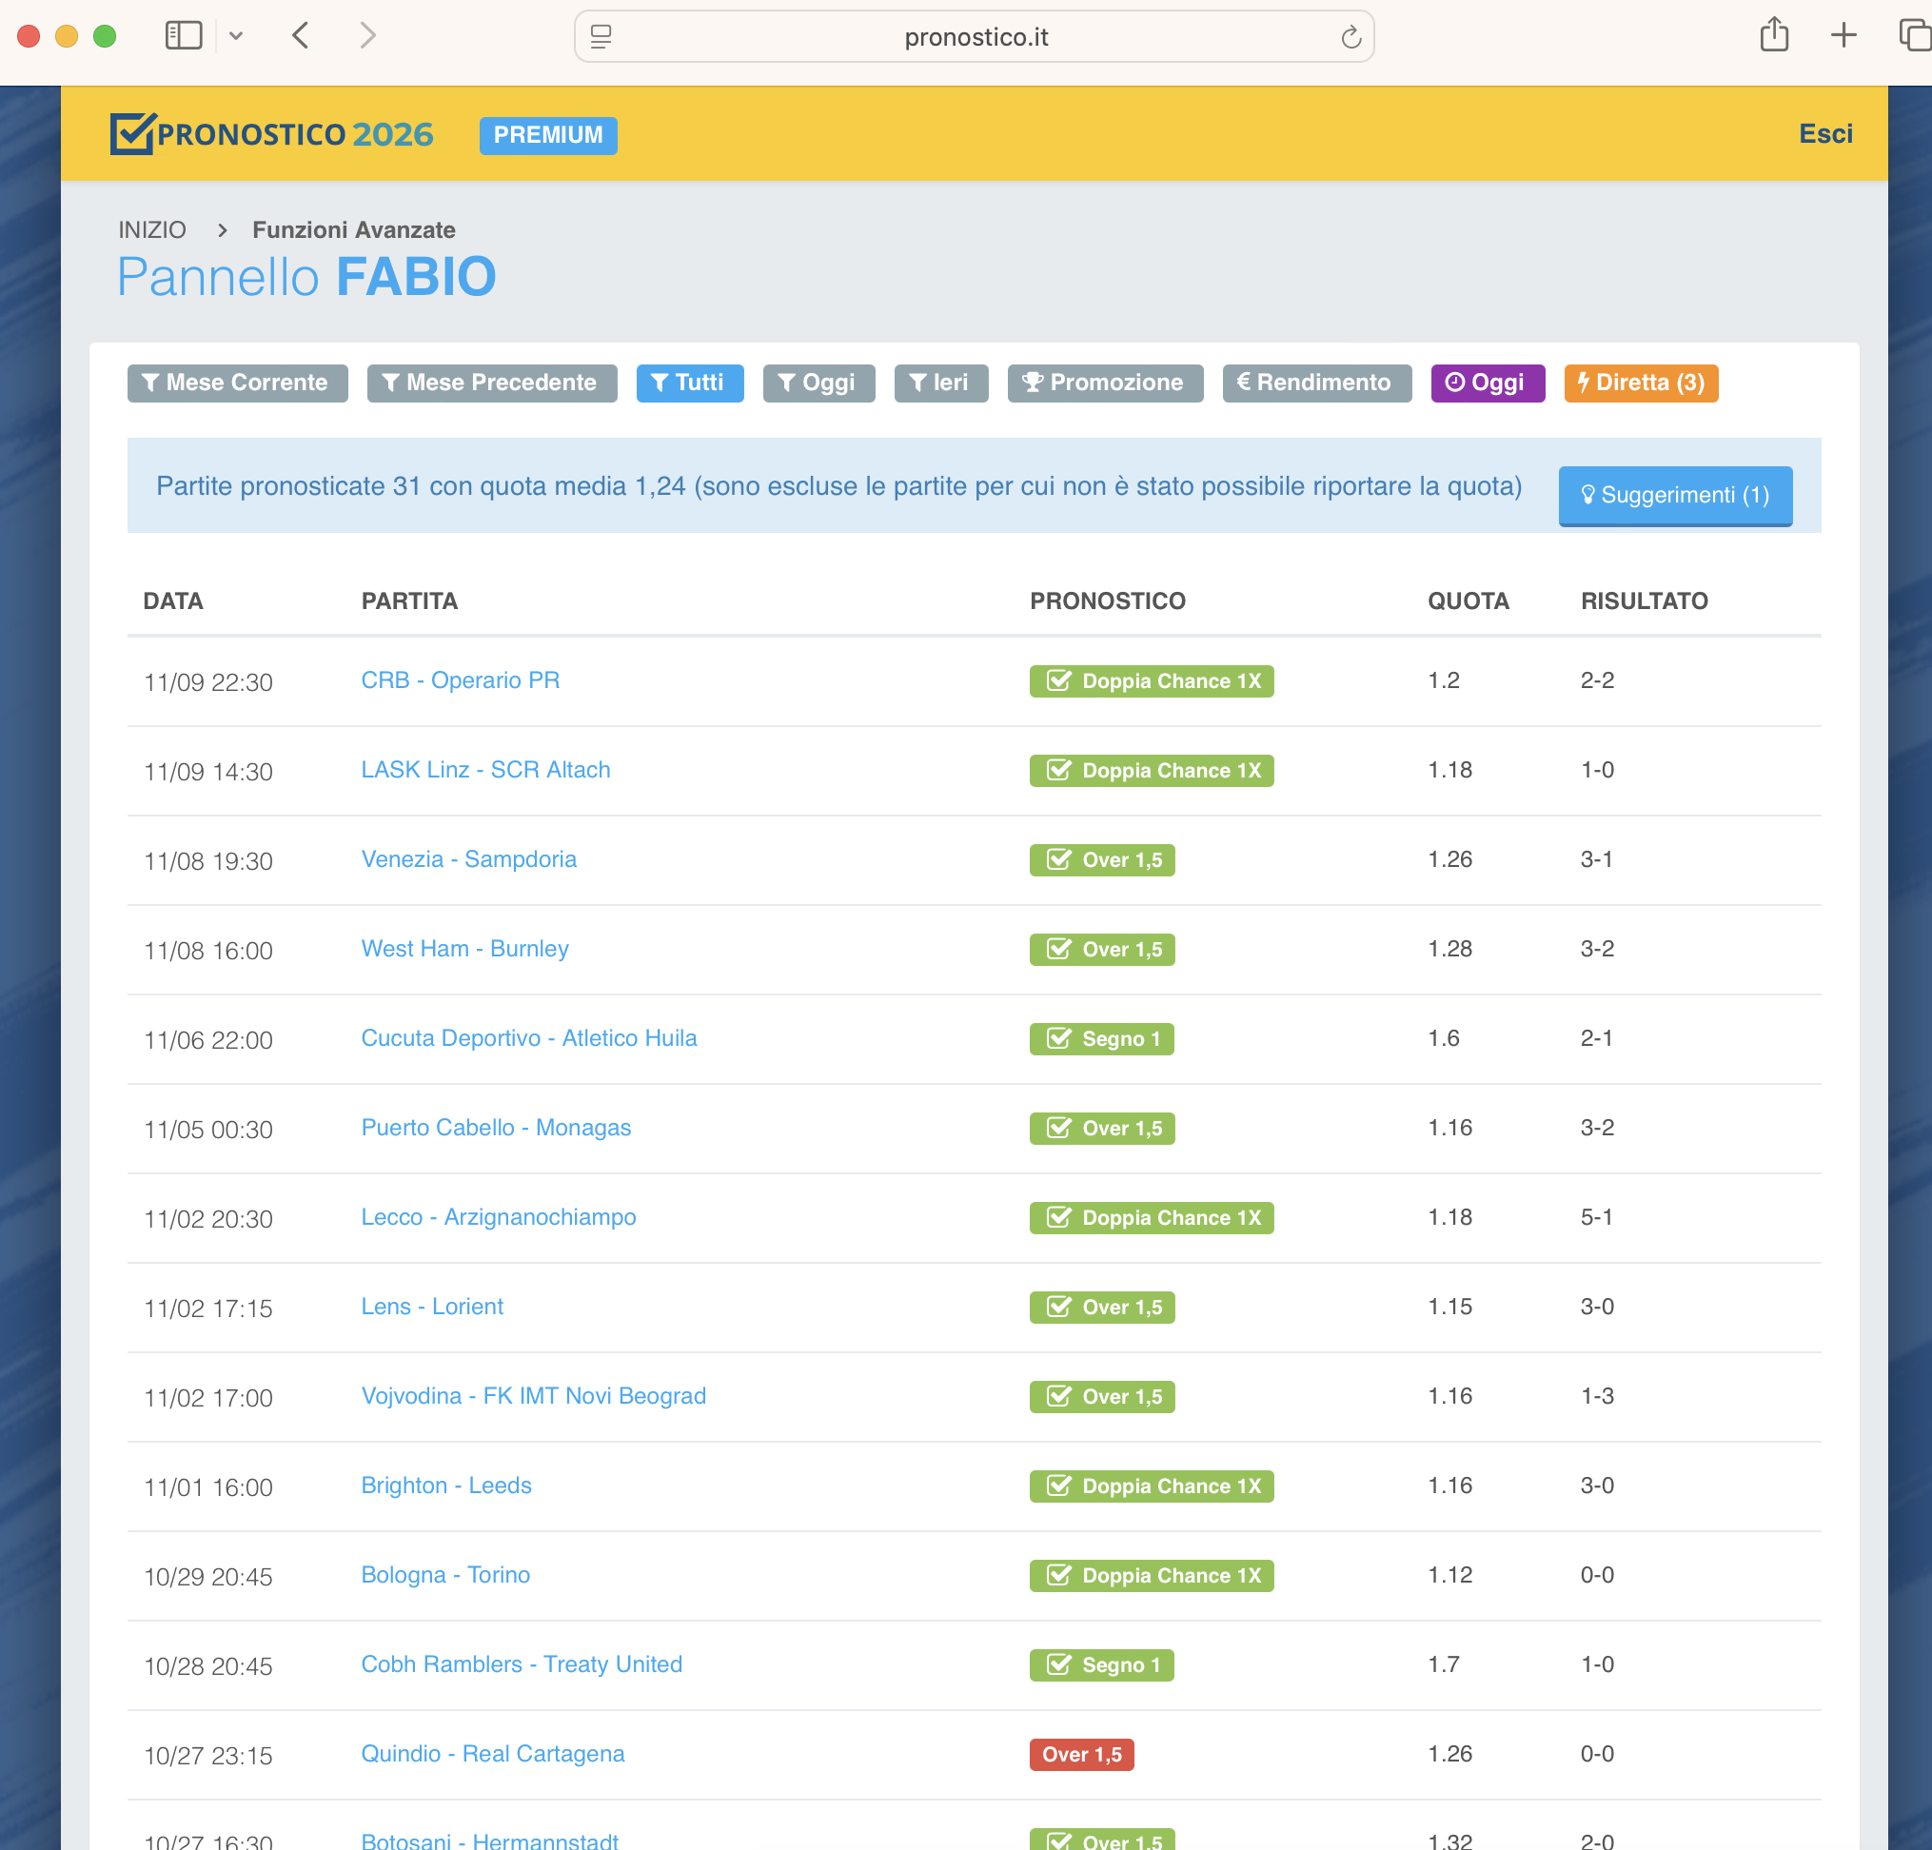1932x1850 pixels.
Task: Open the Rendimento tab
Action: click(1316, 383)
